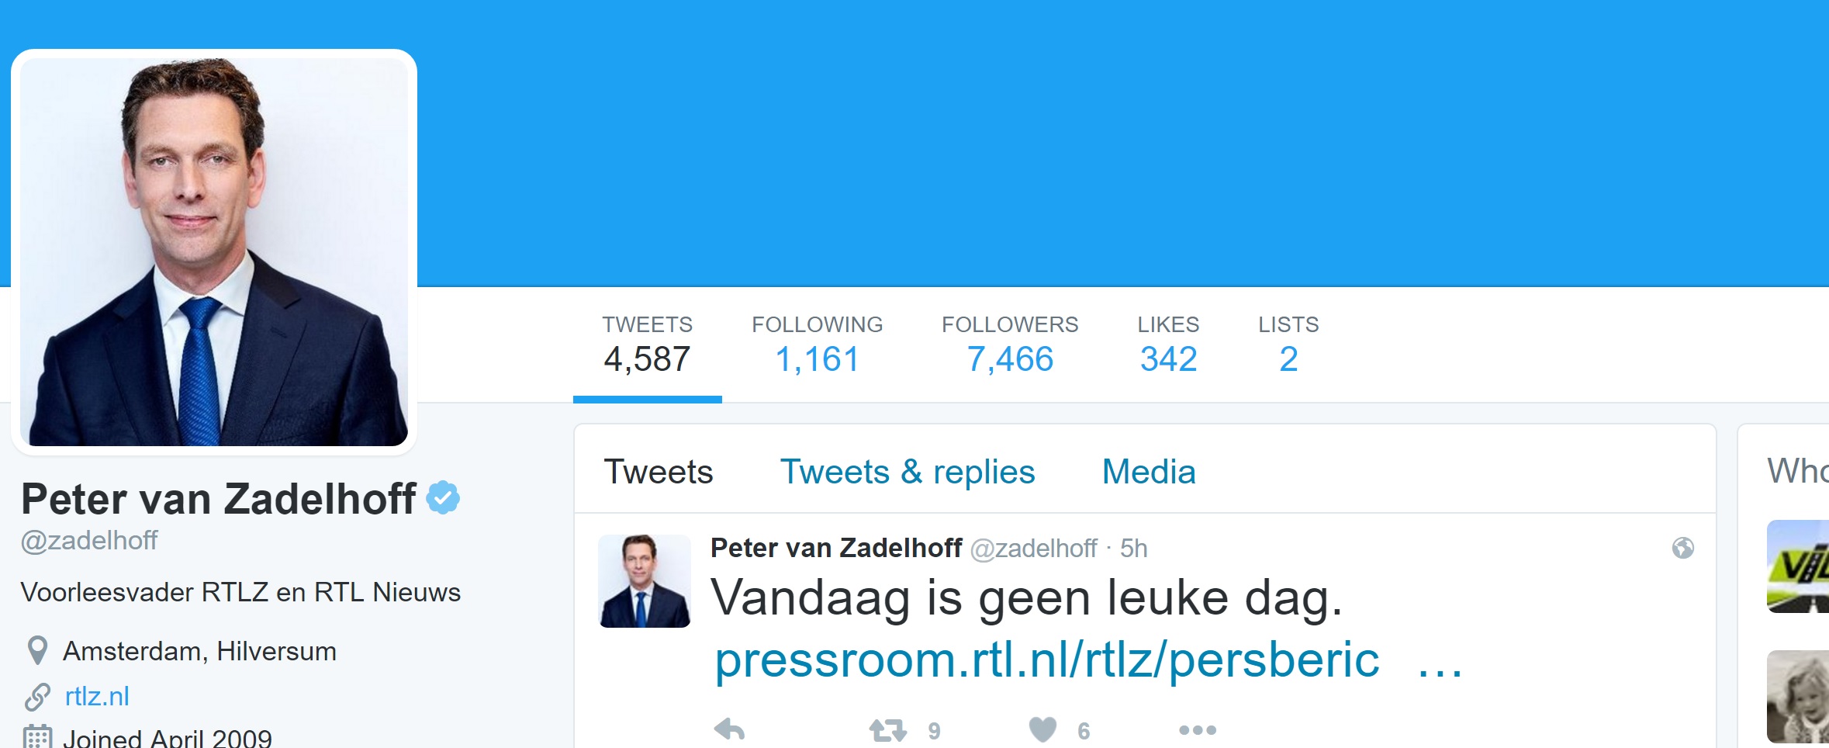Click the retweet icon under tweet
This screenshot has width=1829, height=748.
pyautogui.click(x=887, y=730)
